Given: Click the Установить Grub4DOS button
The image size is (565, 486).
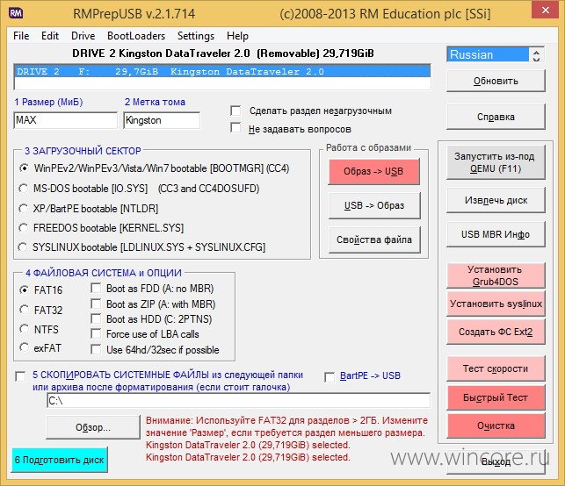Looking at the screenshot, I should [496, 275].
